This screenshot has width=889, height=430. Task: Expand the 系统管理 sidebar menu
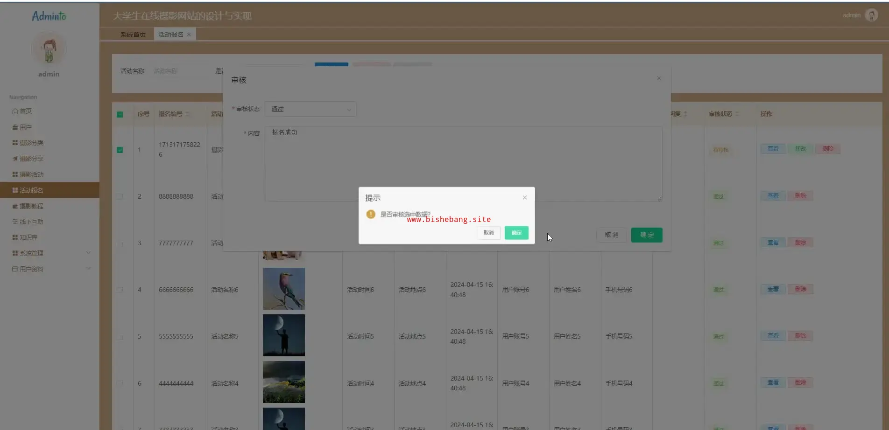[x=49, y=253]
